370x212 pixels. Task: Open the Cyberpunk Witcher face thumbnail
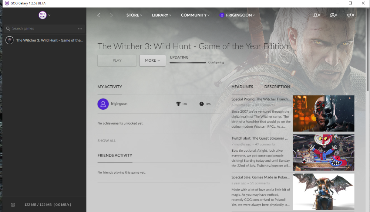tap(323, 113)
